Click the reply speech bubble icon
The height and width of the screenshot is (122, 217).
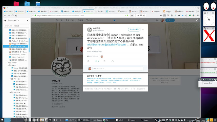tap(88, 61)
